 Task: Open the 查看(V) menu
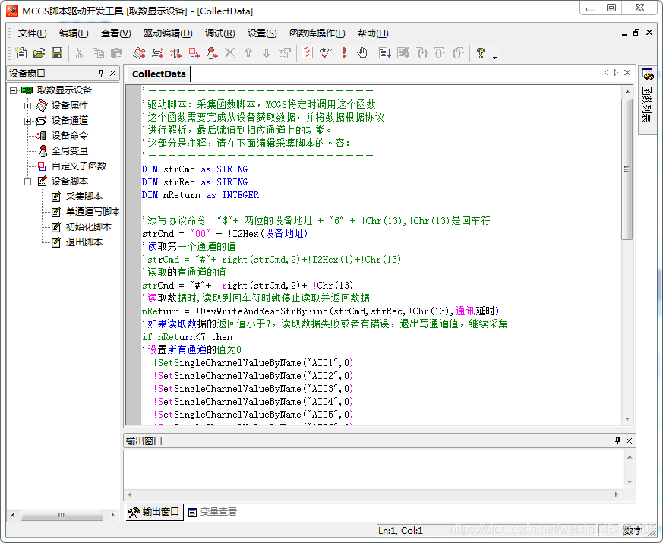[x=116, y=33]
